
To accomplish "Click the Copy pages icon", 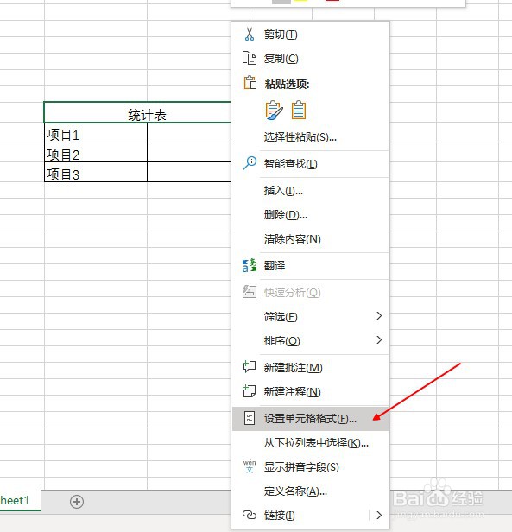I will (250, 58).
